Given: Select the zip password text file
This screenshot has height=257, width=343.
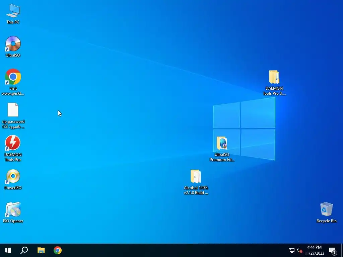Looking at the screenshot, I should pos(13,116).
